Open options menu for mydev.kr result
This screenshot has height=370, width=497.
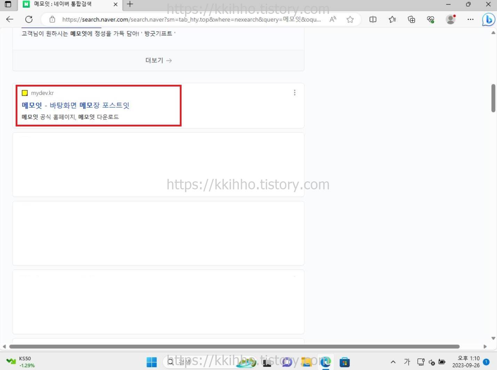[295, 93]
